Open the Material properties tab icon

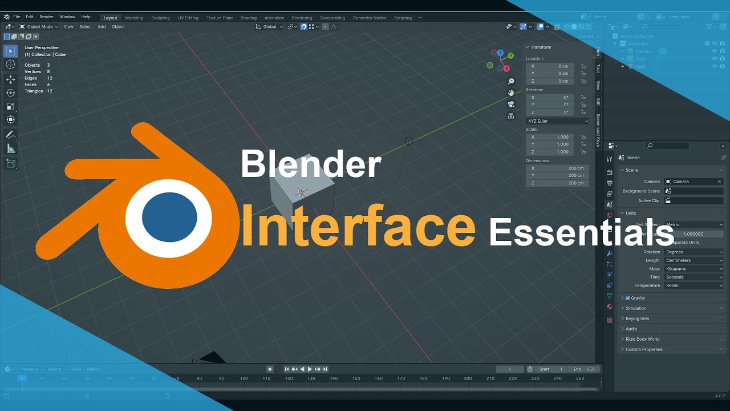click(x=609, y=307)
